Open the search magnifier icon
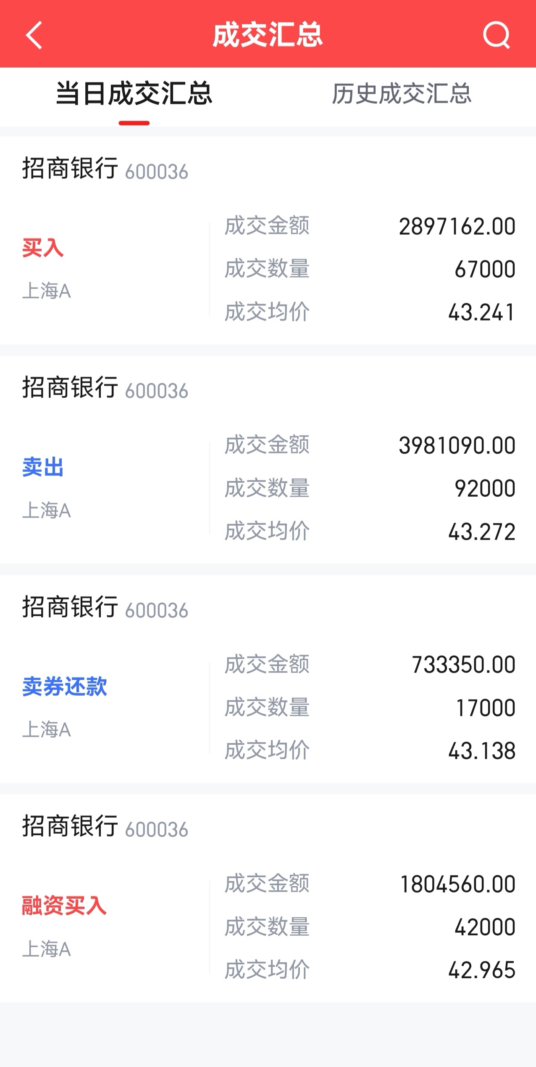Viewport: 536px width, 1067px height. pyautogui.click(x=497, y=35)
